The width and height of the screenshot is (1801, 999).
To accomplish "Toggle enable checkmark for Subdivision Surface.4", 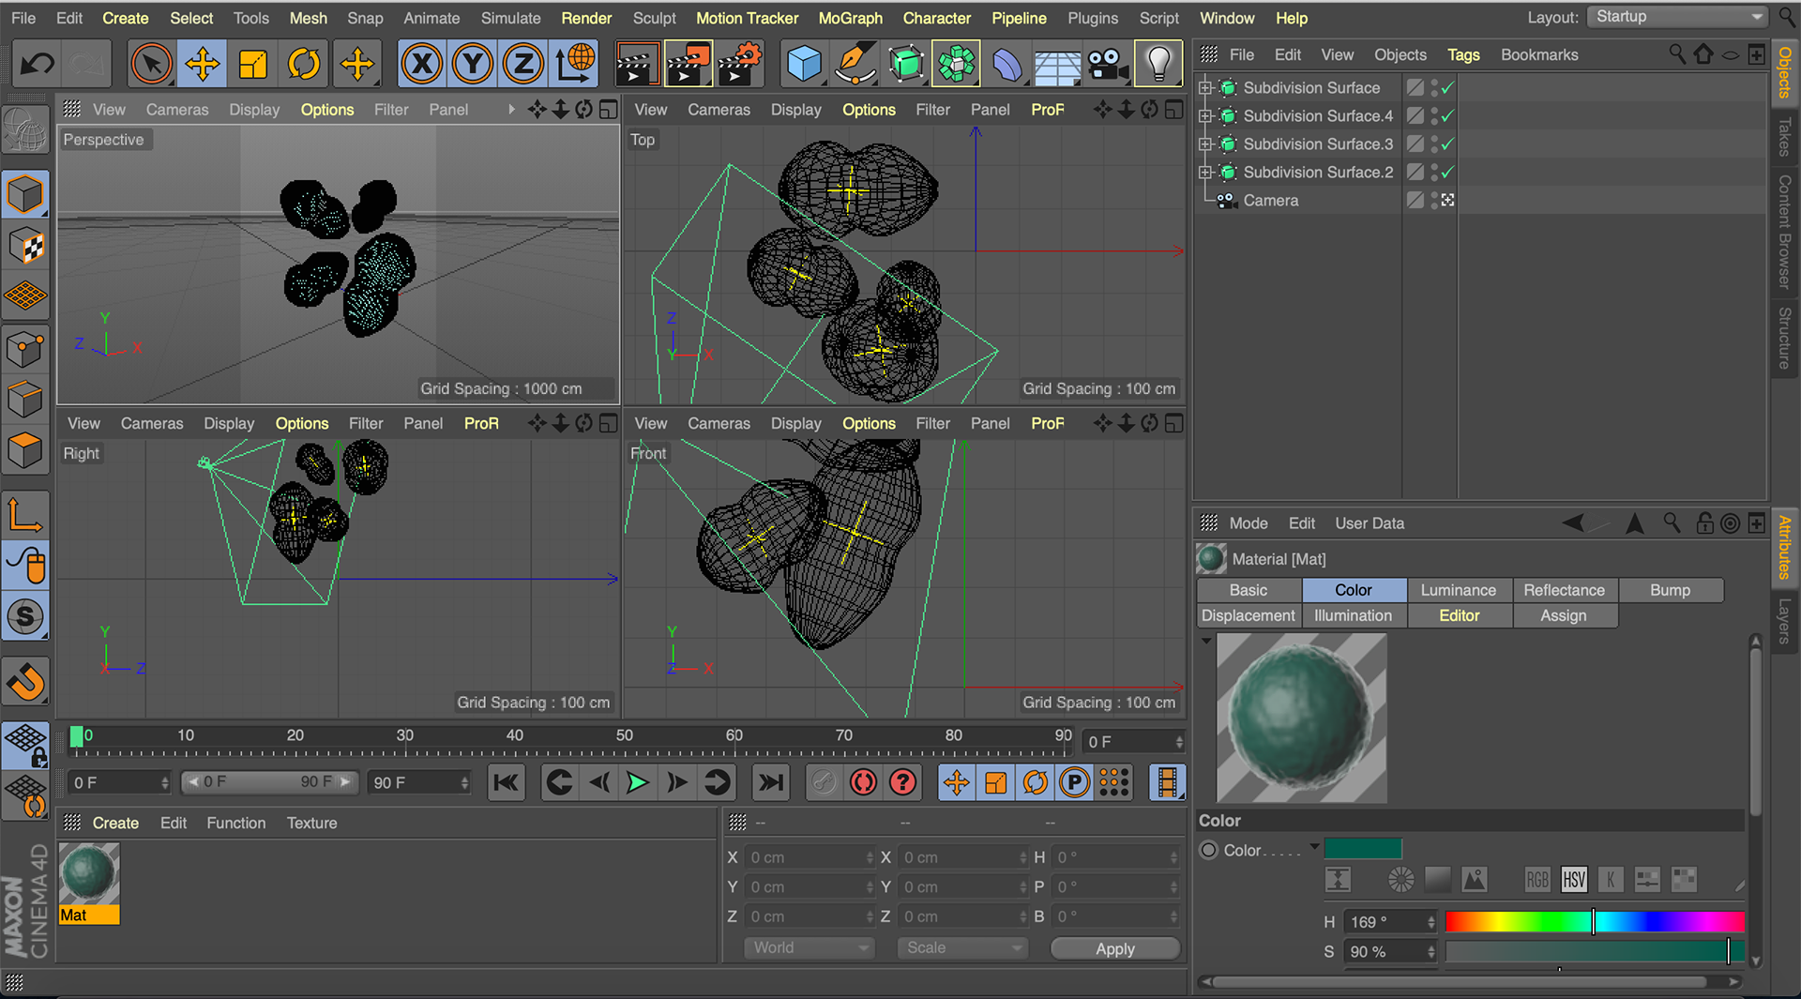I will coord(1447,116).
